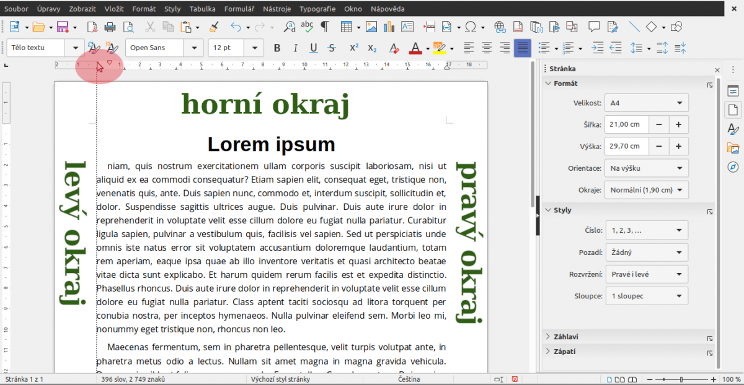The width and height of the screenshot is (744, 385).
Task: Insert a comment
Action: click(594, 27)
